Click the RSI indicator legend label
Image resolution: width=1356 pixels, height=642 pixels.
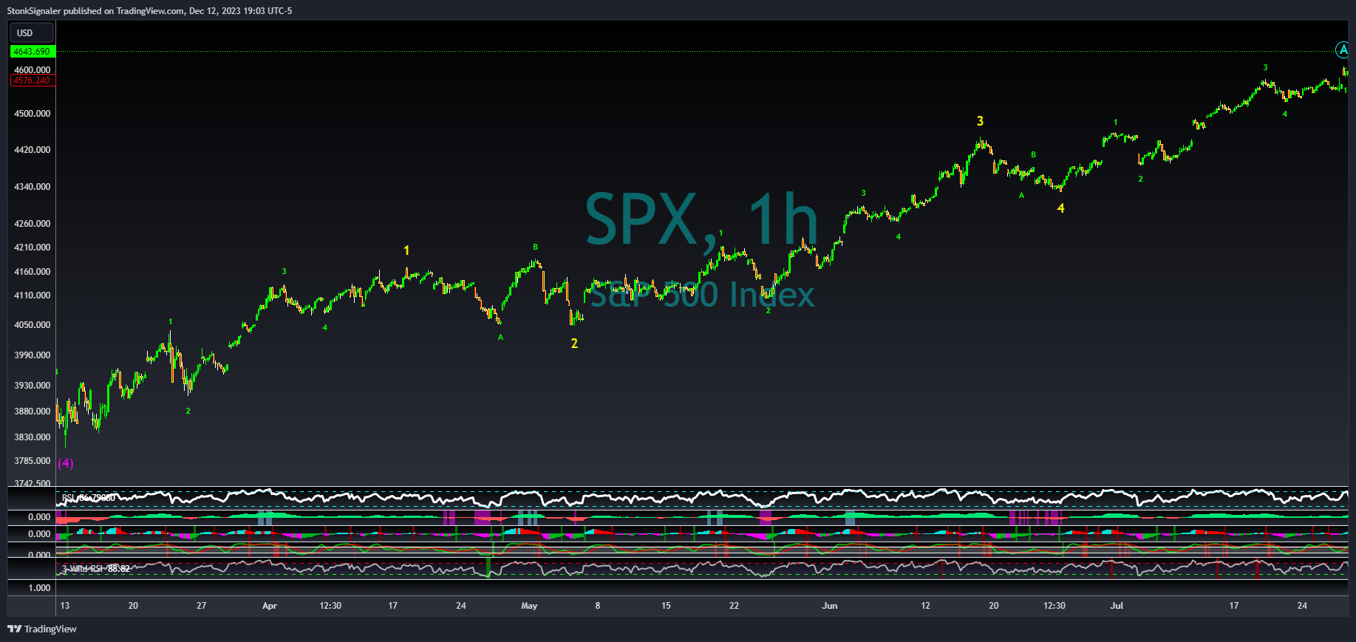pyautogui.click(x=89, y=498)
